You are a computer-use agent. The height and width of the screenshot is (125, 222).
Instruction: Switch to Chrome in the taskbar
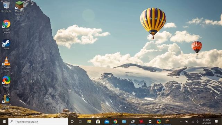click(x=115, y=122)
